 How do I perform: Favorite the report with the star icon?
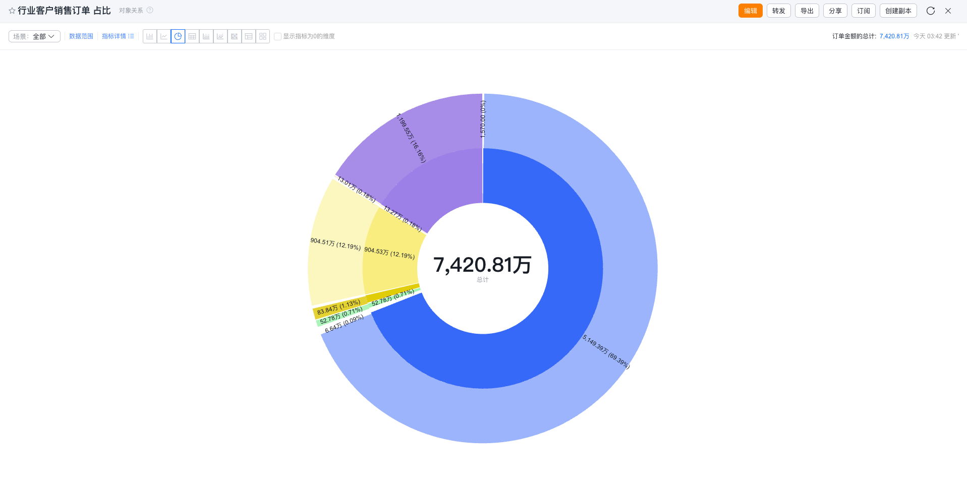point(12,11)
